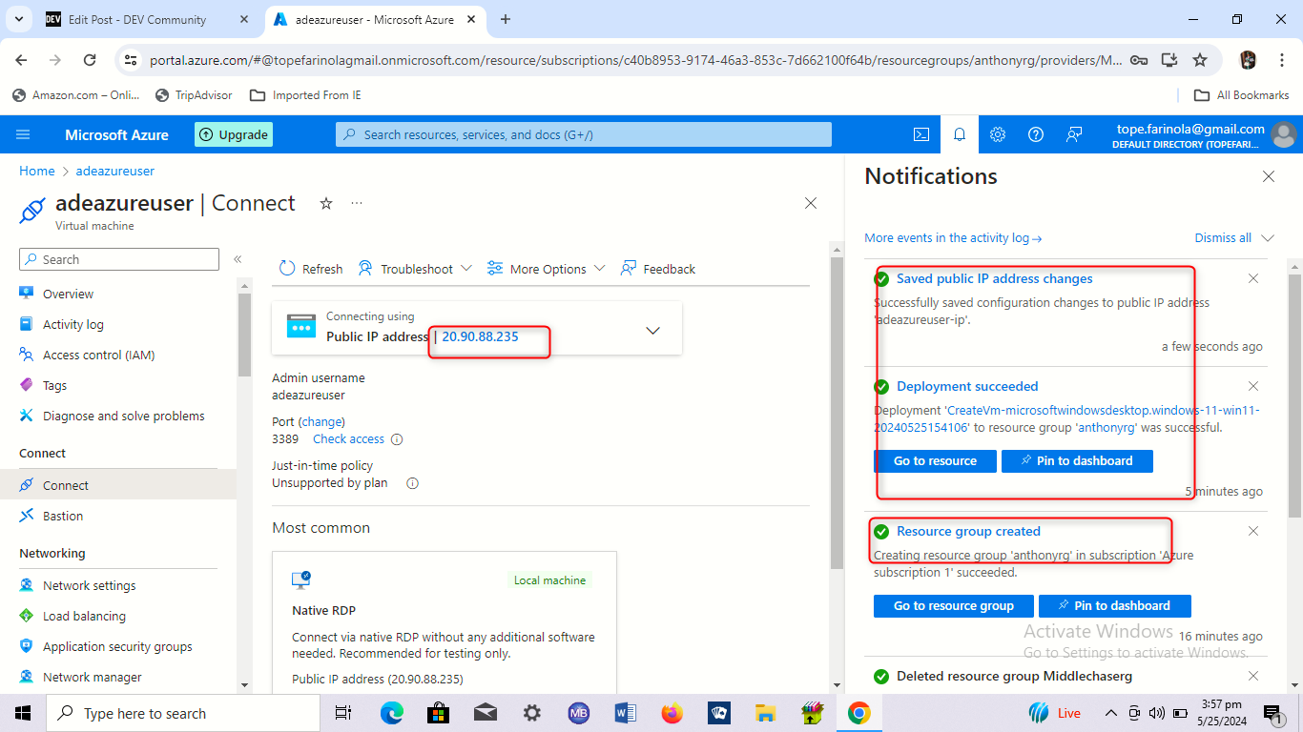This screenshot has width=1303, height=732.
Task: Click the Windows Type here to search box
Action: [x=183, y=713]
